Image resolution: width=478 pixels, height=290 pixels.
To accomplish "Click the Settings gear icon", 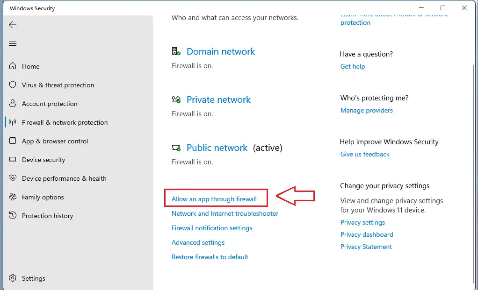I will coord(13,278).
